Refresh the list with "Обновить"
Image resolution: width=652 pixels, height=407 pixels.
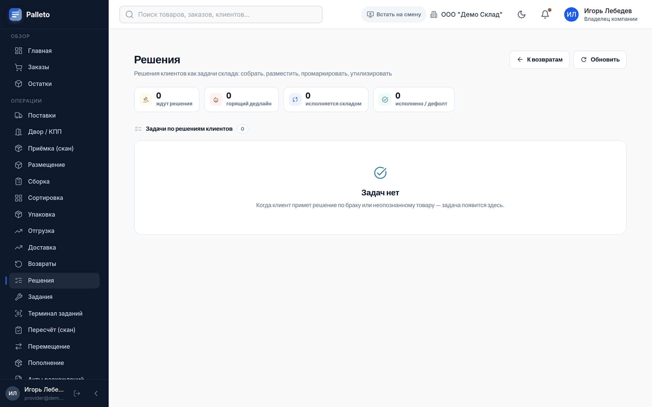pyautogui.click(x=600, y=60)
